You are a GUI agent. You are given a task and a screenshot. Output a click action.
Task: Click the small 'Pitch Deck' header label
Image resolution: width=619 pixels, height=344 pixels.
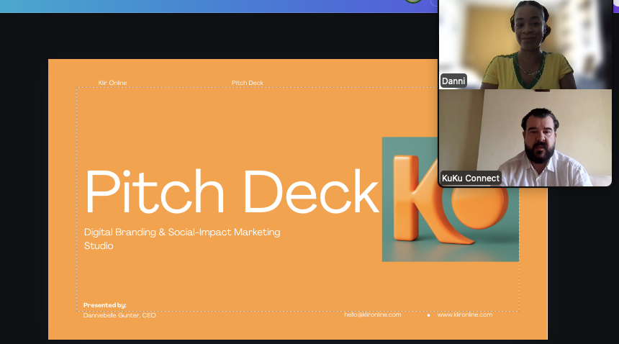(x=247, y=83)
